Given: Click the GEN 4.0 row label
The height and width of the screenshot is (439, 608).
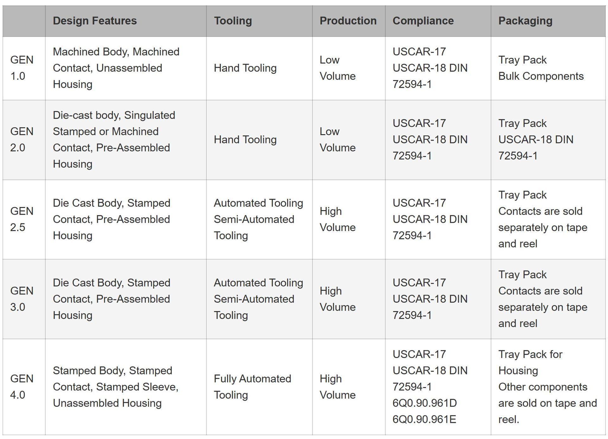Looking at the screenshot, I should (x=22, y=387).
